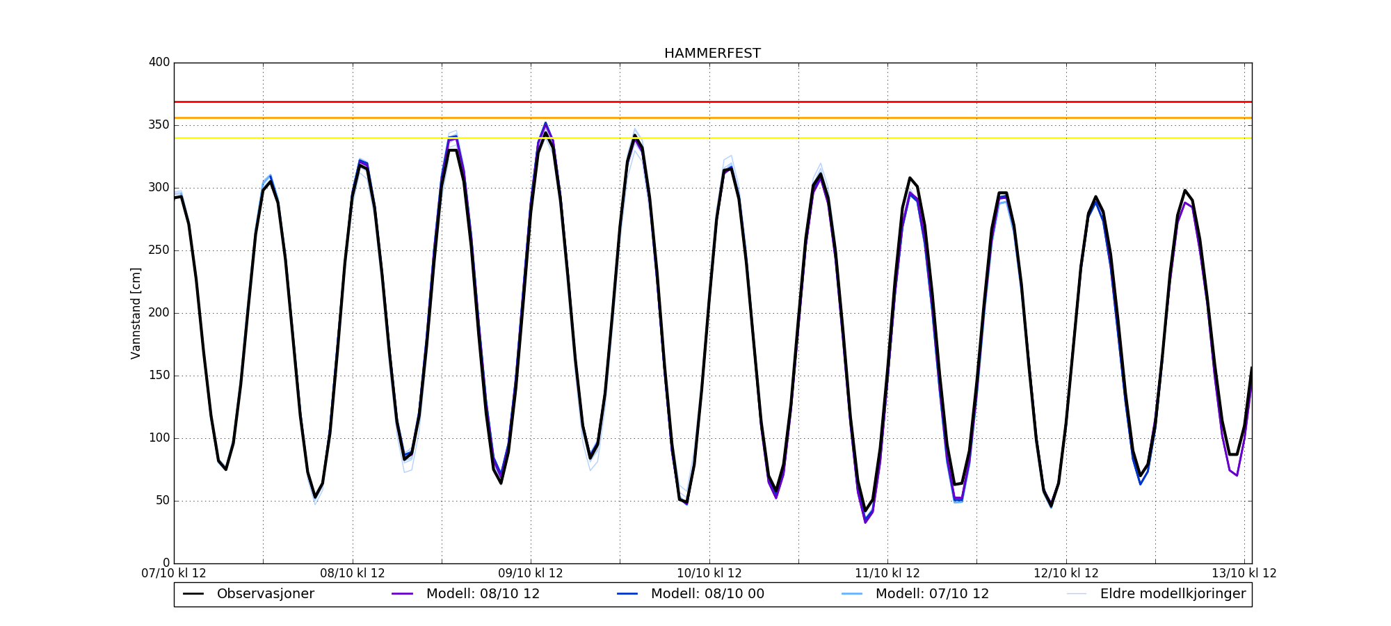The image size is (1391, 626).
Task: Click the purple legend line sample
Action: 403,594
